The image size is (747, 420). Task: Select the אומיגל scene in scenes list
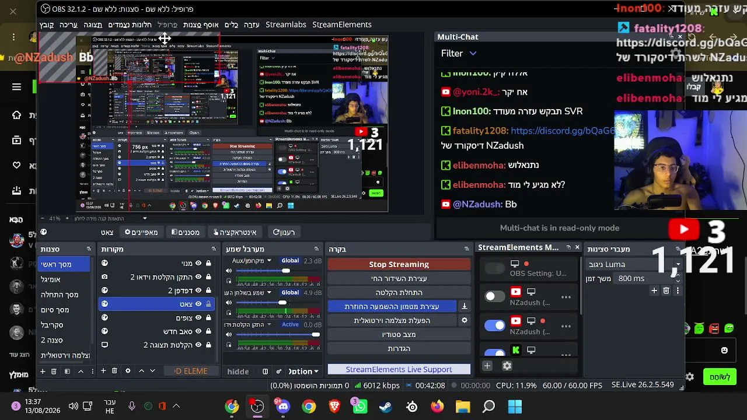(x=64, y=279)
